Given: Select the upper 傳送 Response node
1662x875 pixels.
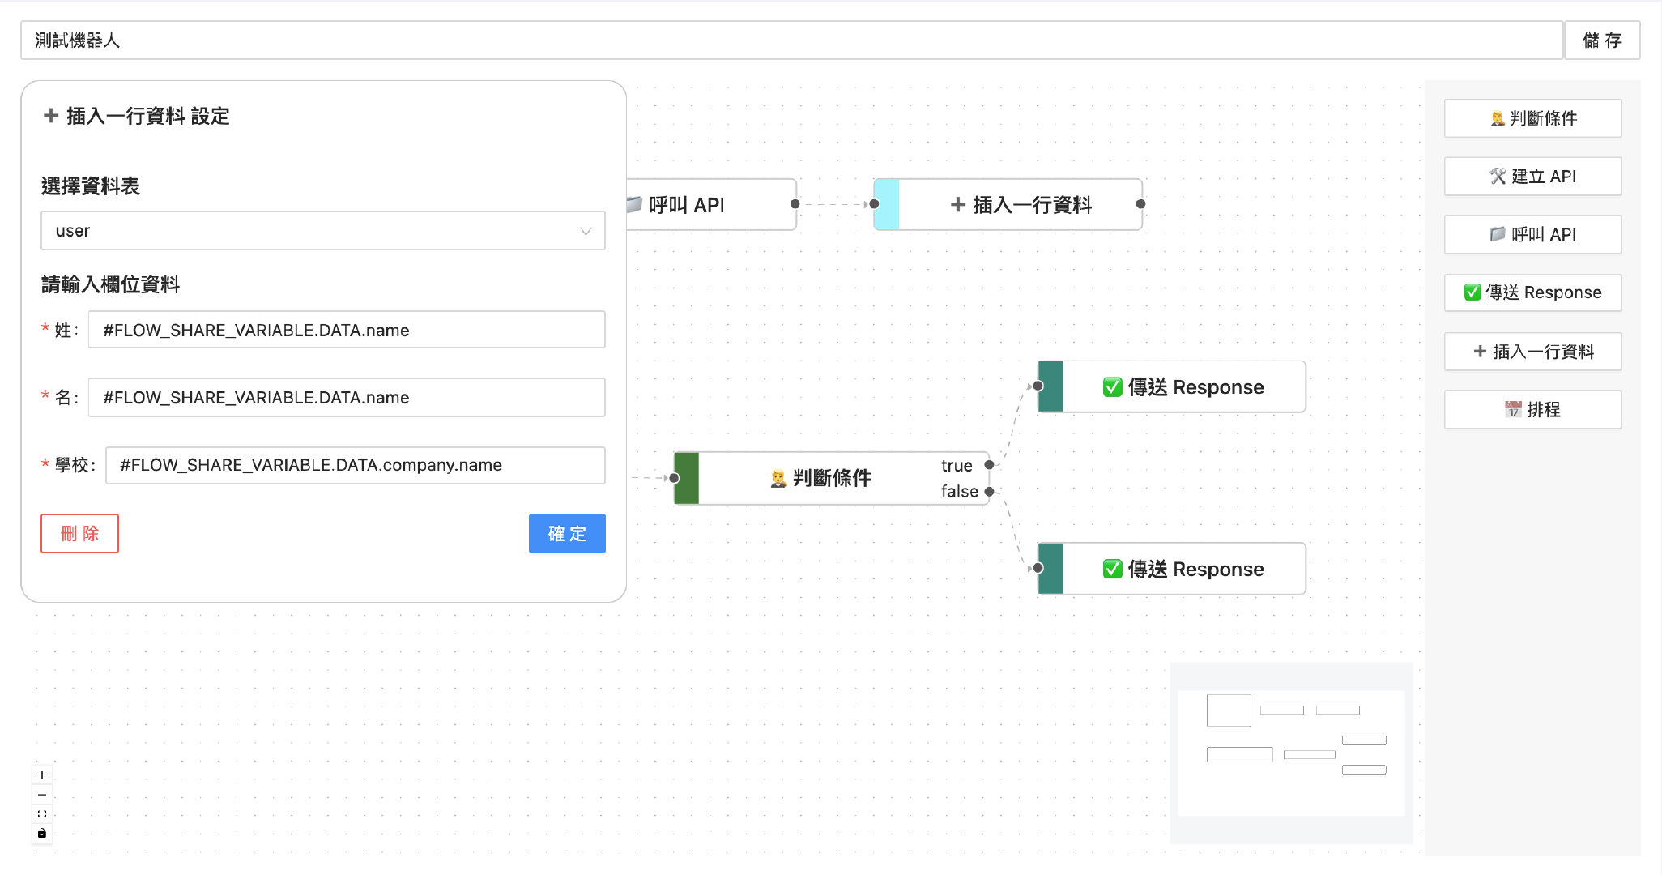Looking at the screenshot, I should (x=1172, y=386).
